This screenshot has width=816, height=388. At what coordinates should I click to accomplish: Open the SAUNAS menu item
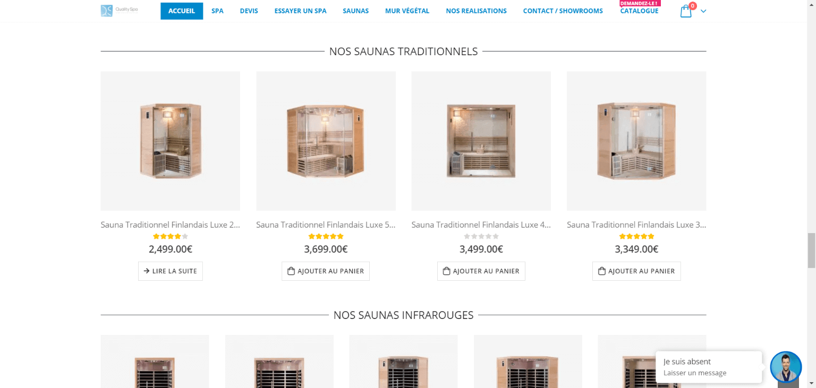click(x=355, y=11)
